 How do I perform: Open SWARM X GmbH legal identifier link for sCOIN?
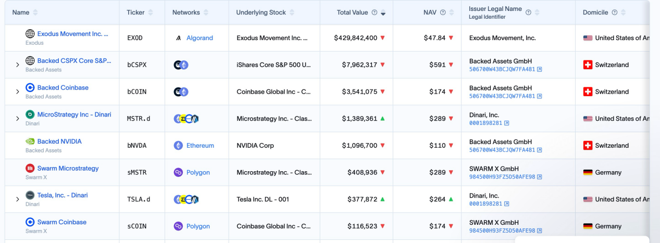[502, 231]
